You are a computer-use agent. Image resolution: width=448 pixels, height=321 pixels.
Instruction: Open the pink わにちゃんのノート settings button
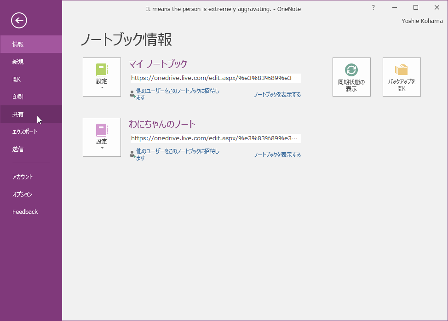[x=102, y=138]
